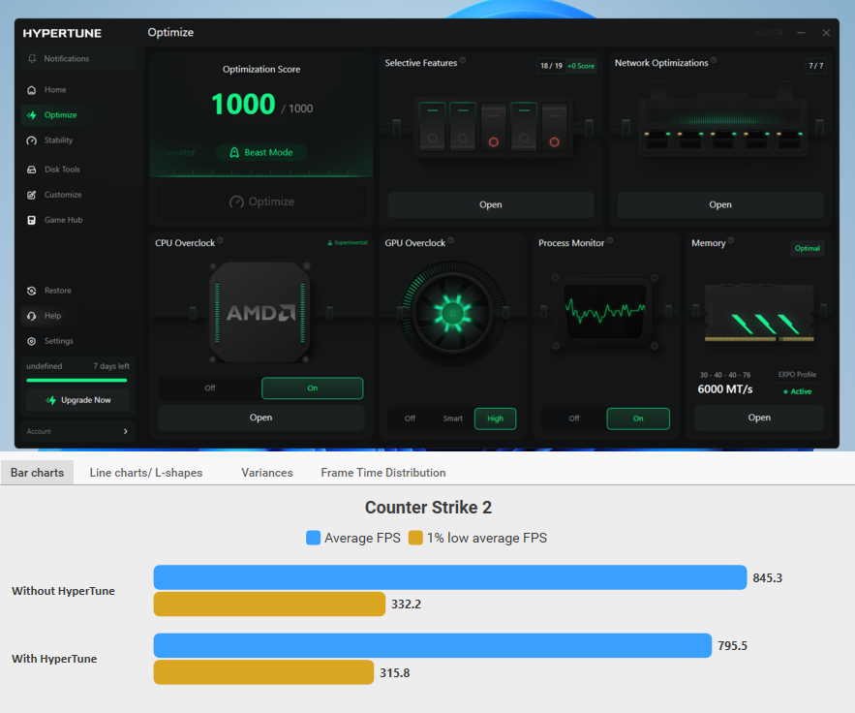The width and height of the screenshot is (855, 713).
Task: Set GPU Overclock to High
Action: click(x=495, y=418)
